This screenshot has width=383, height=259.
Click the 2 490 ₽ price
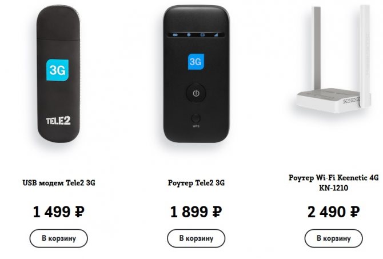[334, 212]
